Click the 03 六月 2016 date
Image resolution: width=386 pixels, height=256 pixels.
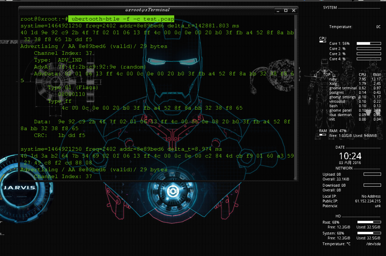coord(350,163)
